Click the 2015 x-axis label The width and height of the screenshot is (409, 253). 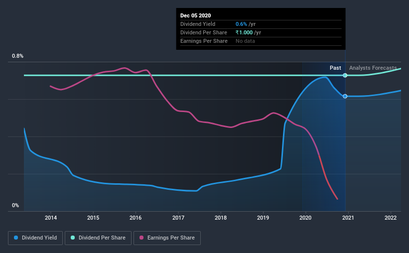[93, 218]
